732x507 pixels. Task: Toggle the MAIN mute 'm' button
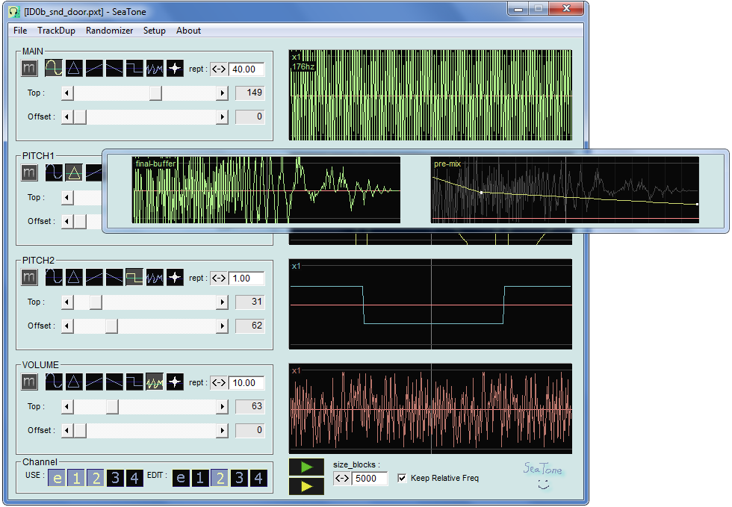click(29, 69)
